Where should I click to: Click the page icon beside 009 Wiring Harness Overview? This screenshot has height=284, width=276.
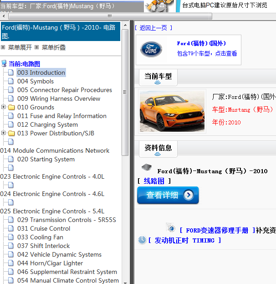click(11, 98)
